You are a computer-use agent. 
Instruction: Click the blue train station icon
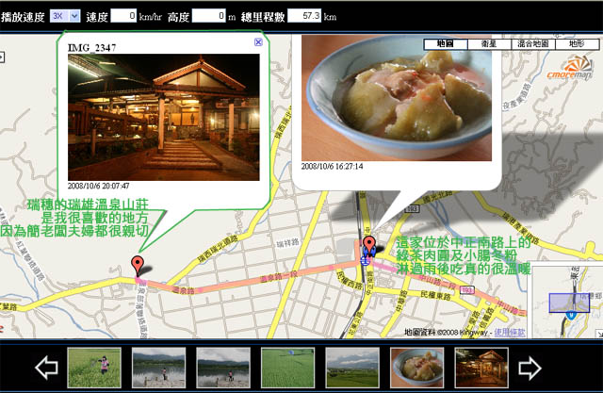coord(366,261)
